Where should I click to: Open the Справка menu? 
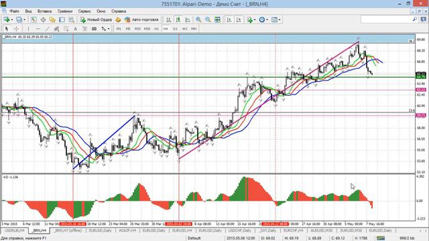click(119, 11)
